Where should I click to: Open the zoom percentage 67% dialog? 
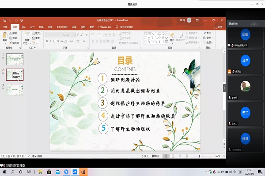tap(218, 156)
